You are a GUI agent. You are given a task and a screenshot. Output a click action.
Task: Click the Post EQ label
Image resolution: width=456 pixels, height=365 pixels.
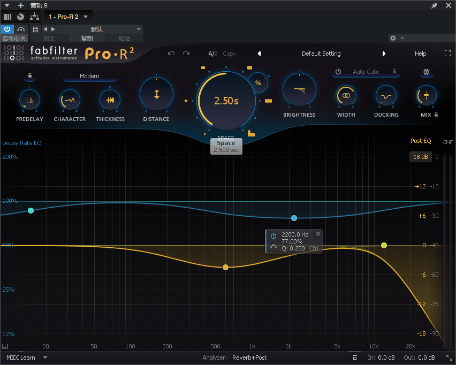tap(421, 141)
